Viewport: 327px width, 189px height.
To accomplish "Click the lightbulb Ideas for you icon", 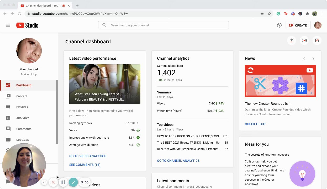I will [x=302, y=174].
